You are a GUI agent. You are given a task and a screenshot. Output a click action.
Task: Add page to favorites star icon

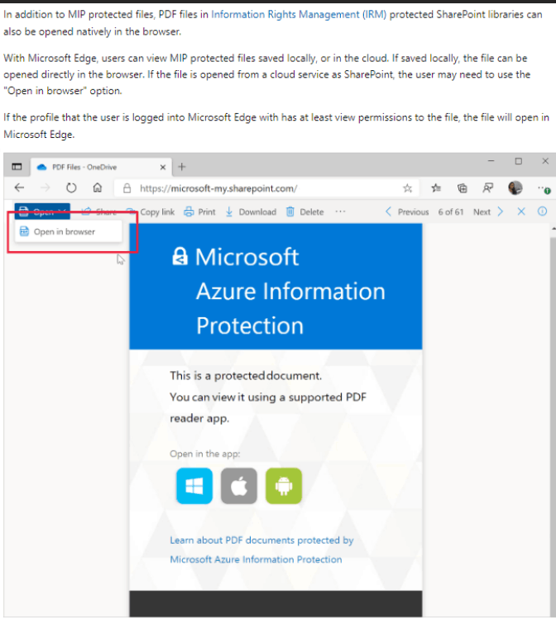407,188
